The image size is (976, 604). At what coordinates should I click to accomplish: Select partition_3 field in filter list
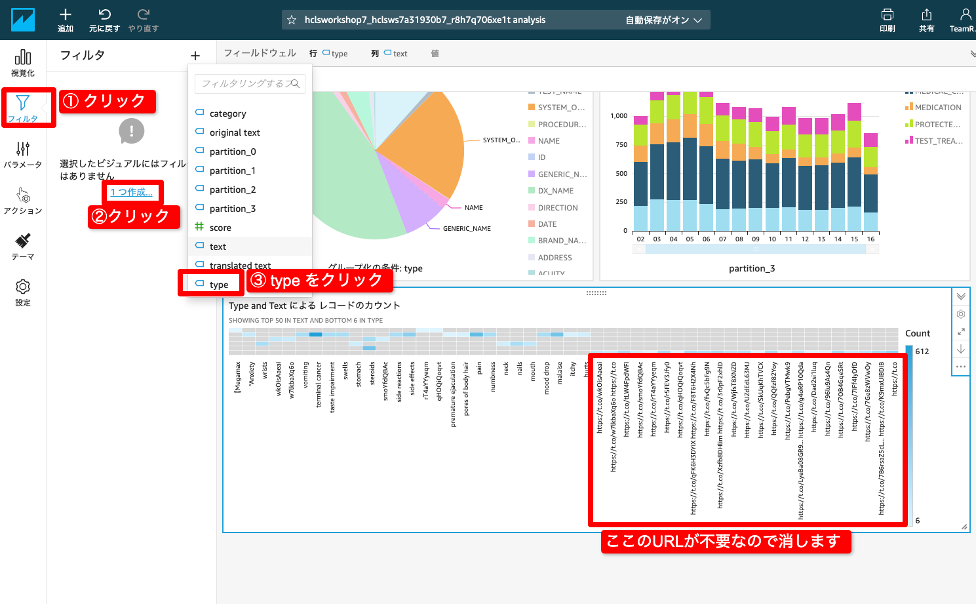pyautogui.click(x=250, y=209)
